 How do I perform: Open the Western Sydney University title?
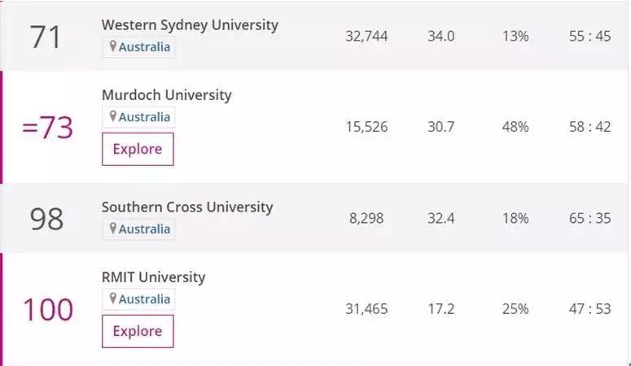190,24
